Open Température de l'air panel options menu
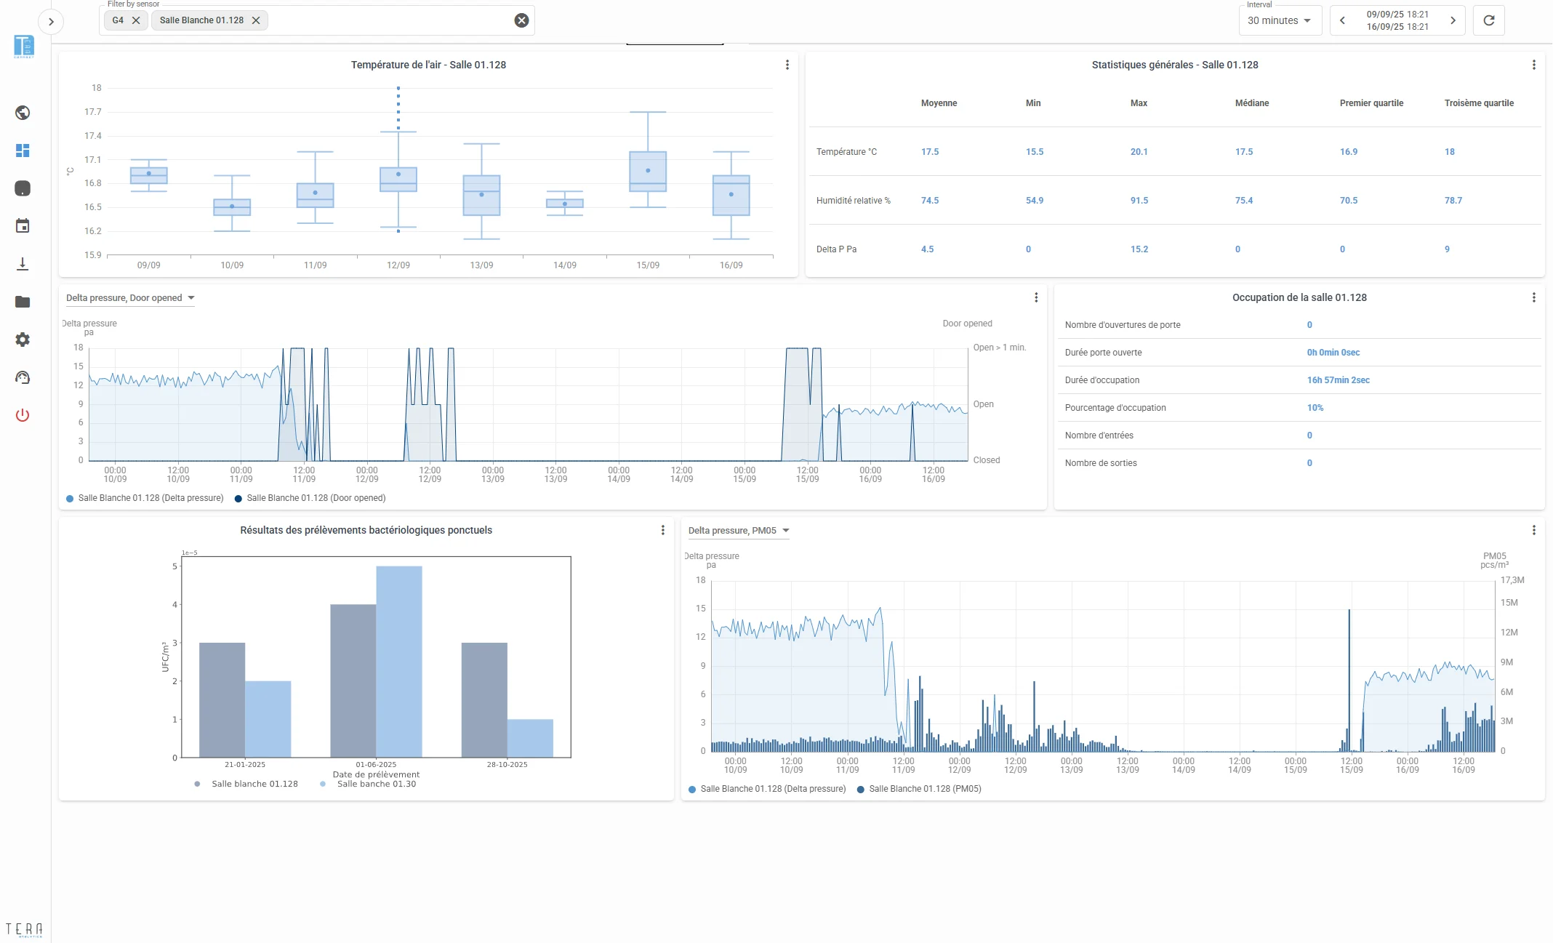This screenshot has width=1553, height=943. 787,65
